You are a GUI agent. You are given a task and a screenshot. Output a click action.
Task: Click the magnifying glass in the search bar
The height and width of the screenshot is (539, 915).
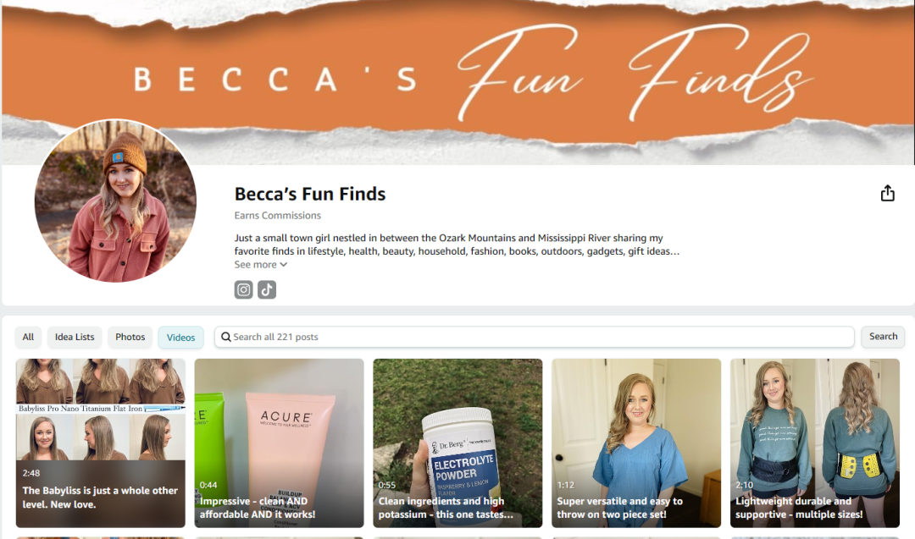pos(226,337)
